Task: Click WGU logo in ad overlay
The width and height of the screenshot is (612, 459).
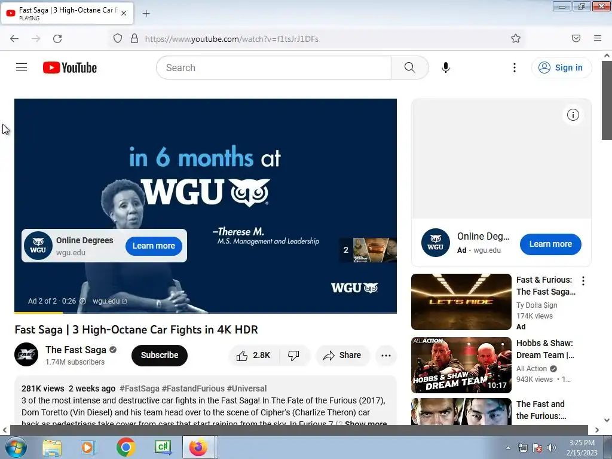Action: click(38, 246)
